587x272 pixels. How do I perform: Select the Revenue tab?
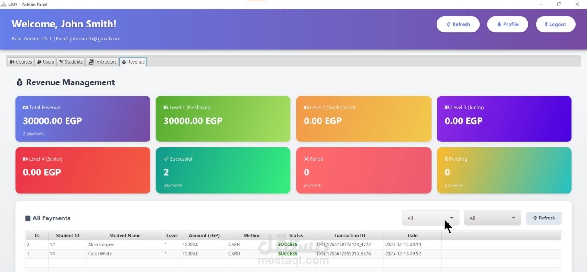(x=133, y=62)
